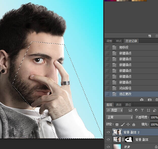Click the 不透明度 100% field
Screen dimensions: 158x149
(x=154, y=117)
